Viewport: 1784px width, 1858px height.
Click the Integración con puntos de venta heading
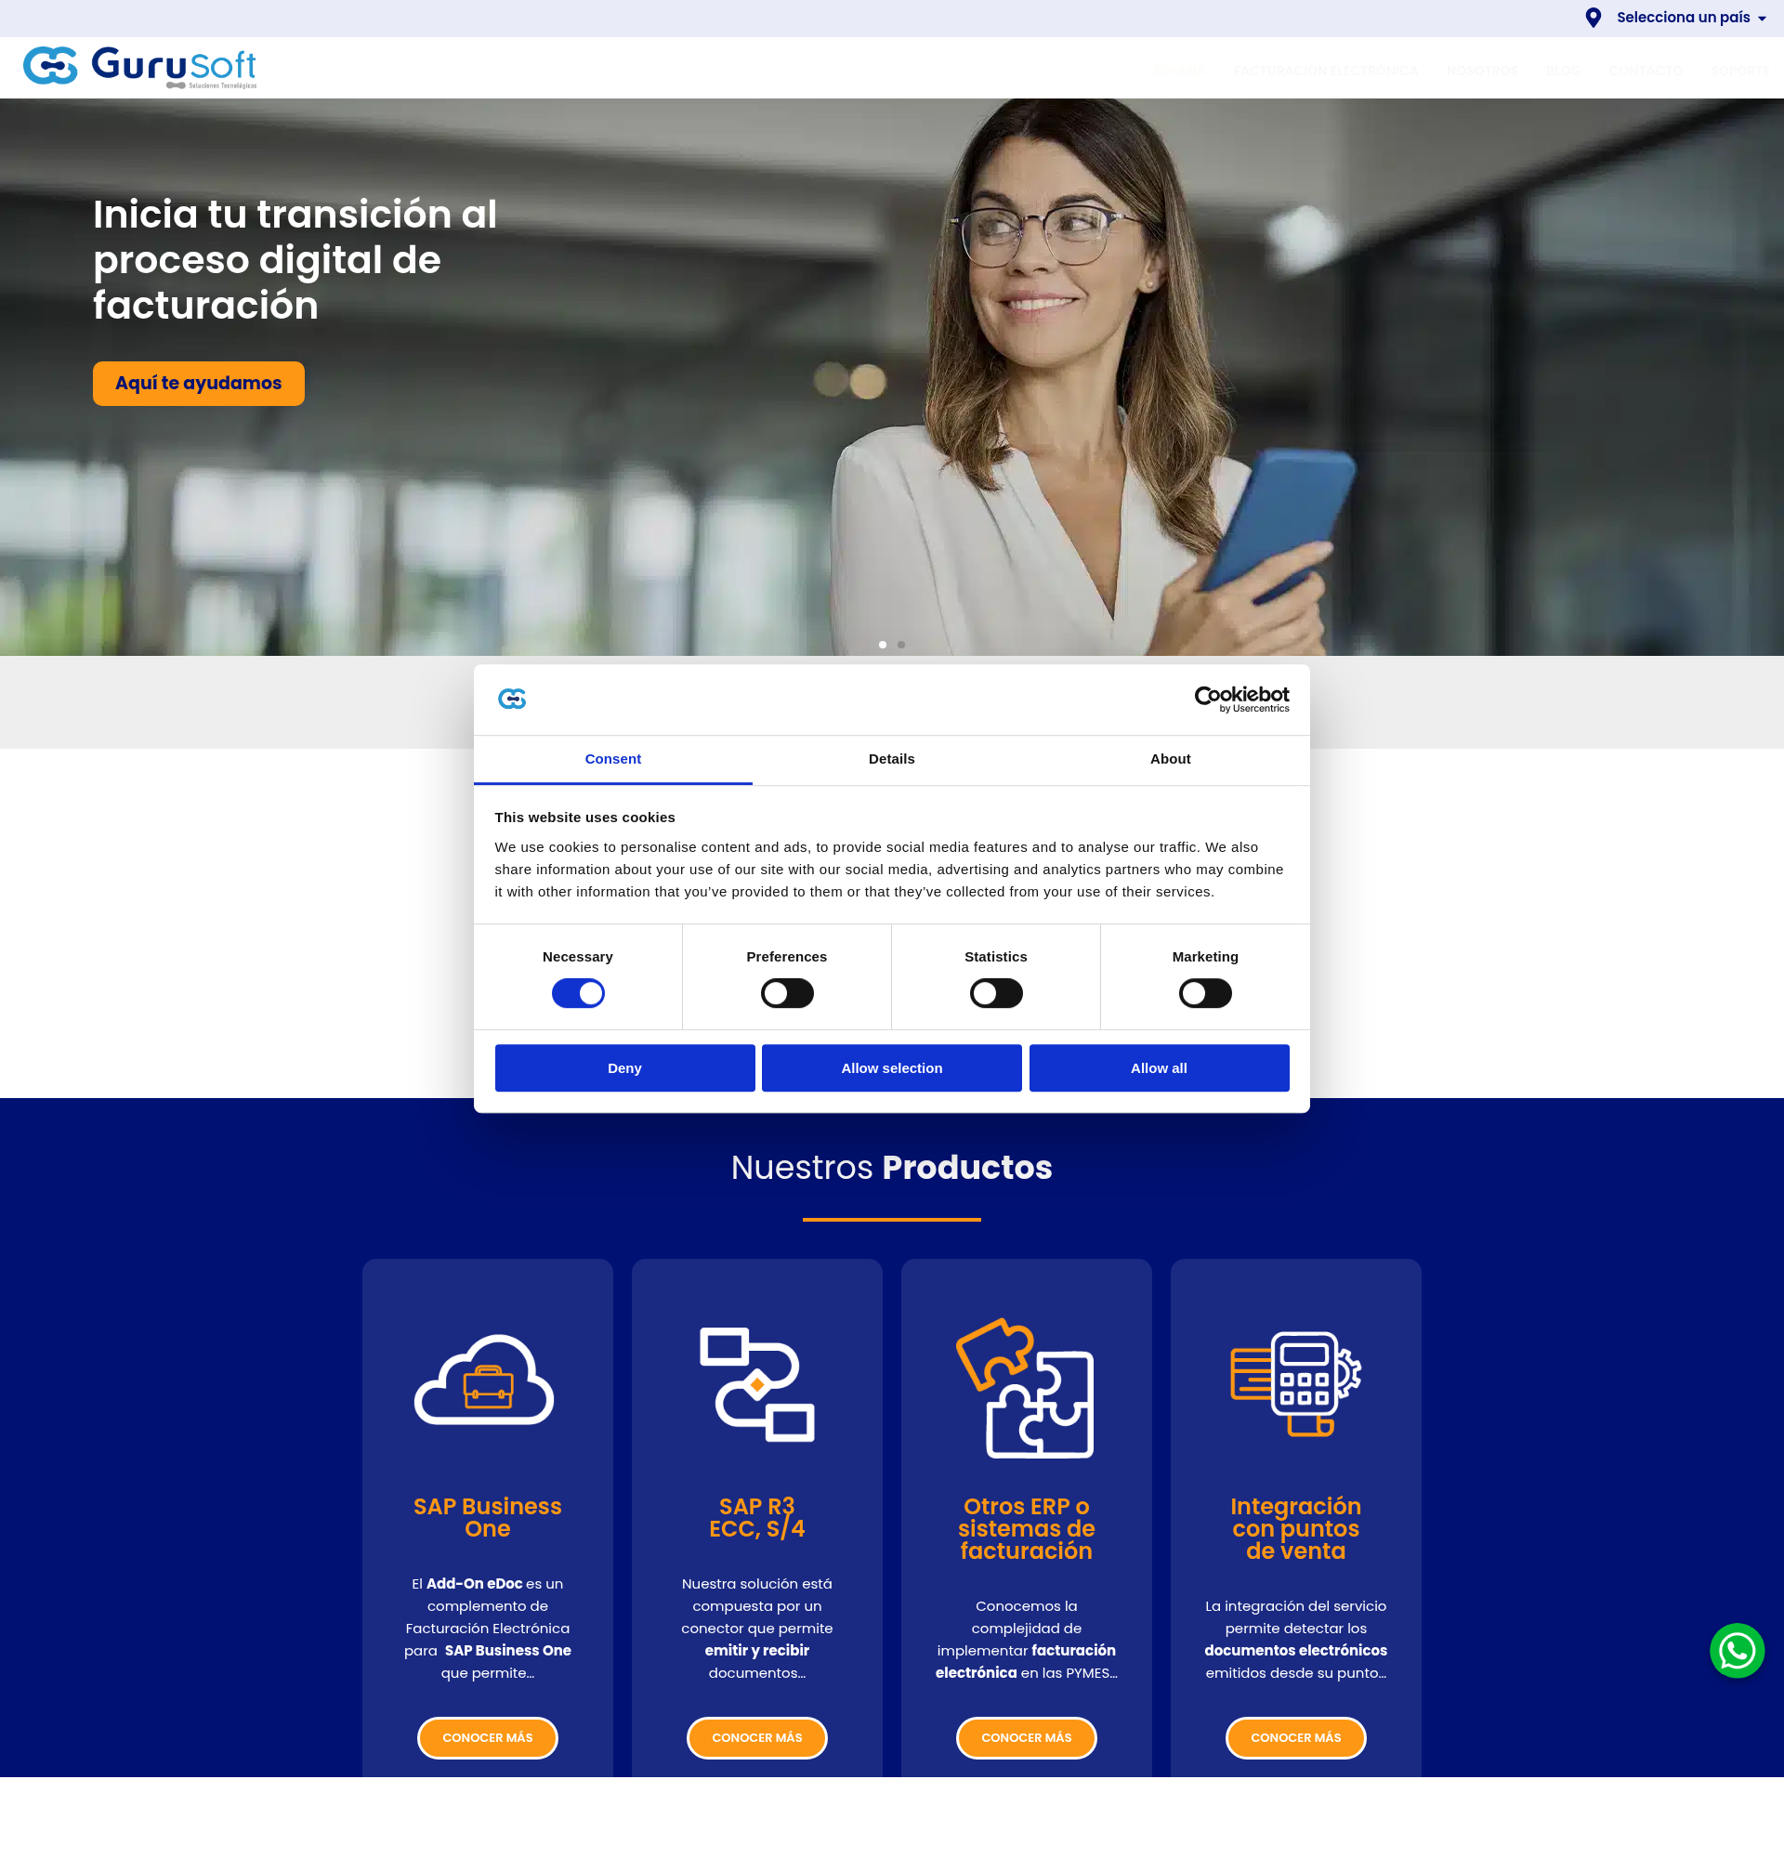pyautogui.click(x=1296, y=1528)
